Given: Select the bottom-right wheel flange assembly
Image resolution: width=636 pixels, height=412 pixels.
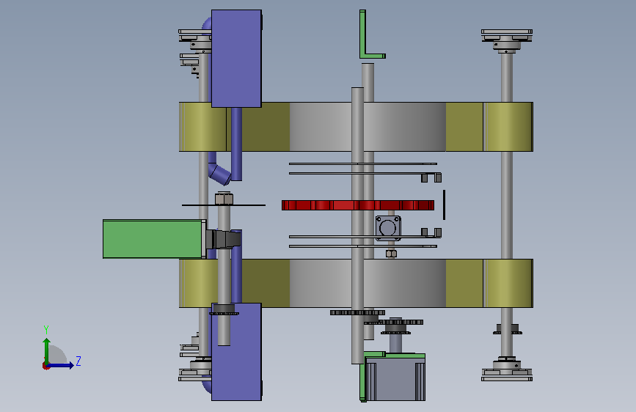Looking at the screenshot, I should [x=507, y=369].
